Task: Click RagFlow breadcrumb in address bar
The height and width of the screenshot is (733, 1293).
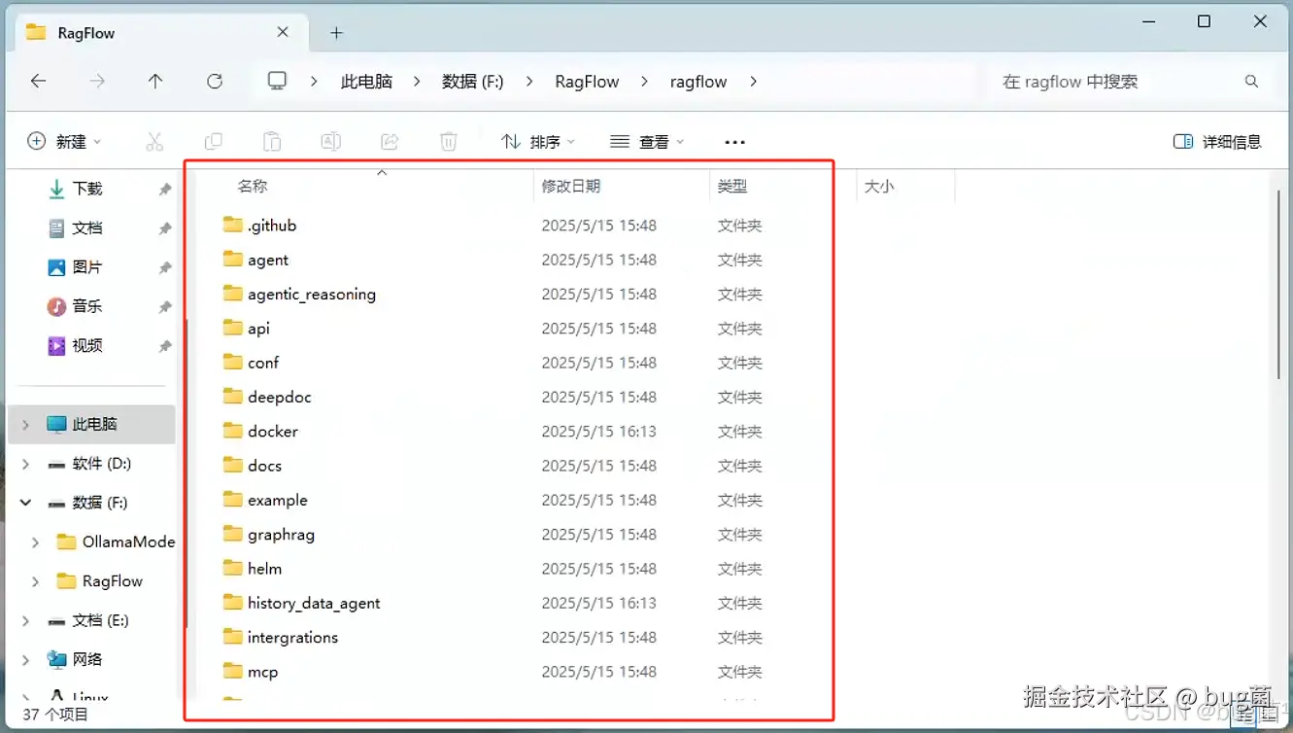Action: [x=587, y=82]
